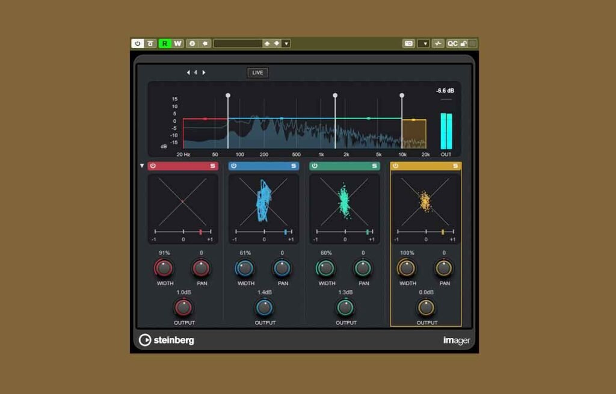The width and height of the screenshot is (616, 394).
Task: Deactivate the red band power icon
Action: pos(153,166)
